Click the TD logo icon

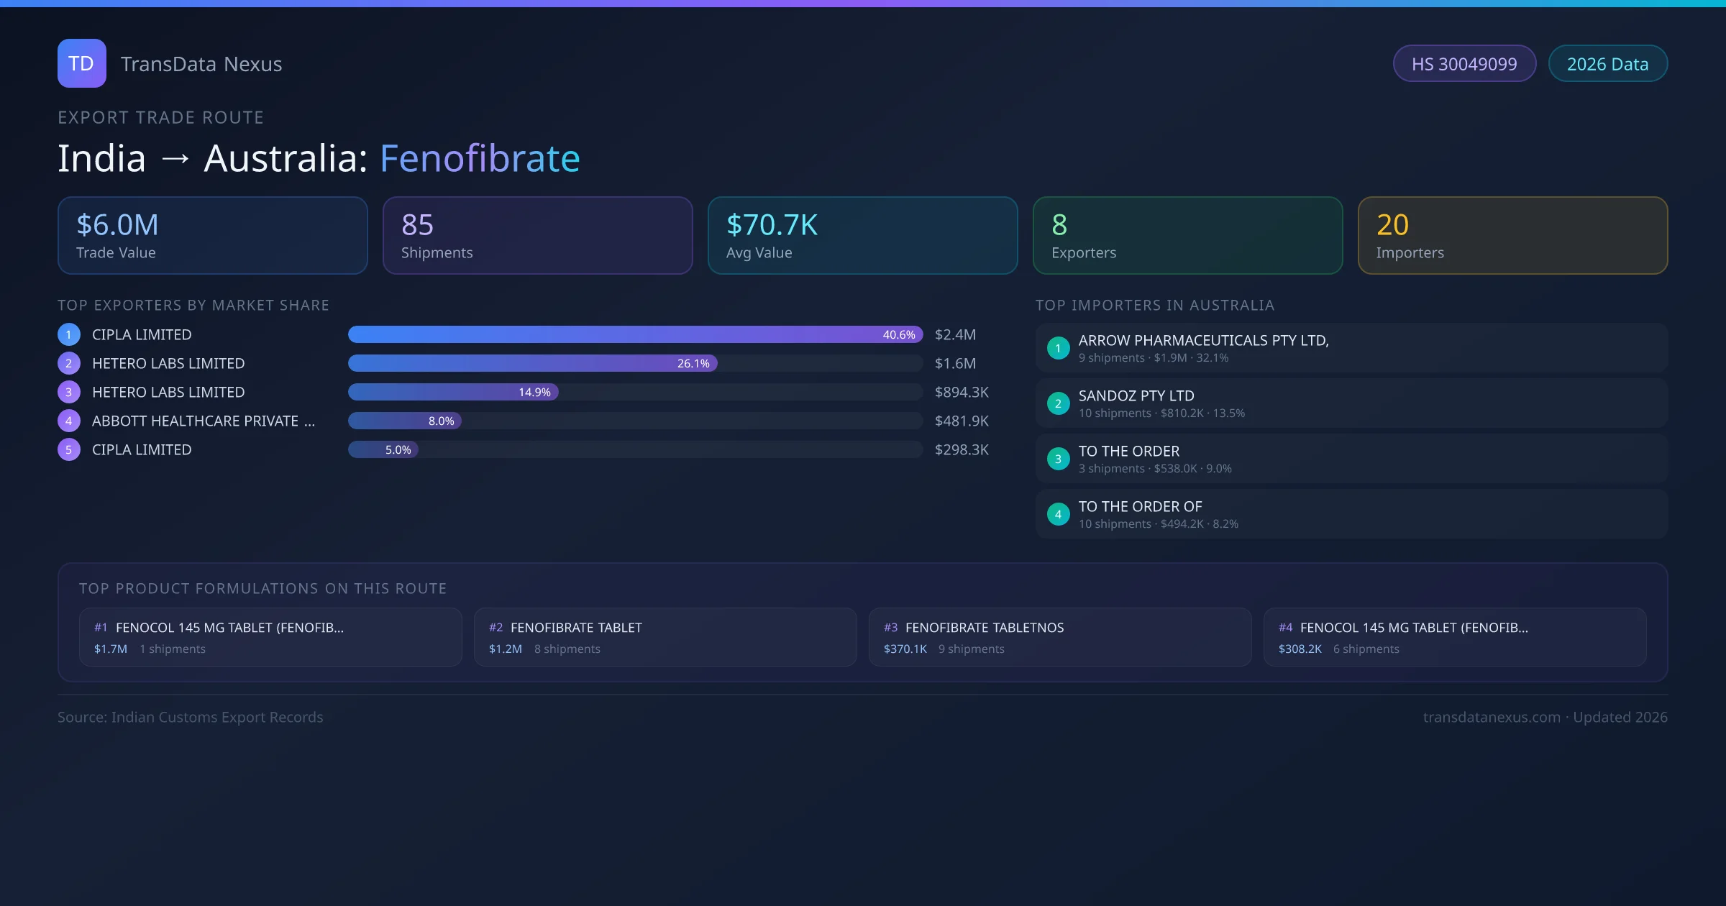pos(81,63)
